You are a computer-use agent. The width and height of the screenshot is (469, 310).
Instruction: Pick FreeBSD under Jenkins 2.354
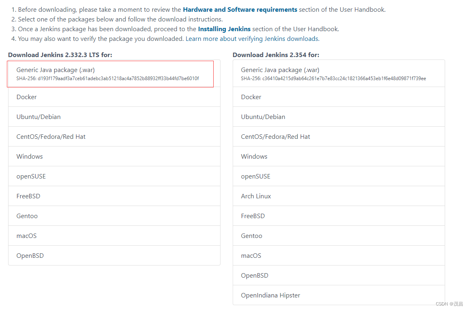[x=339, y=216]
